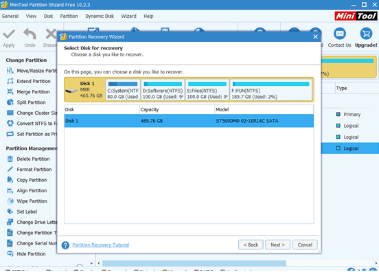
Task: Click Change Drive Letter icon
Action: [x=10, y=222]
